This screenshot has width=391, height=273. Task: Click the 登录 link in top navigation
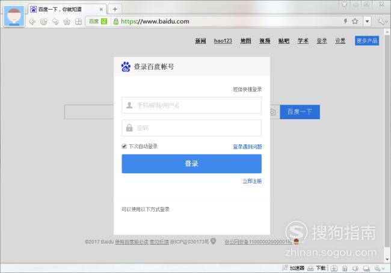click(322, 41)
